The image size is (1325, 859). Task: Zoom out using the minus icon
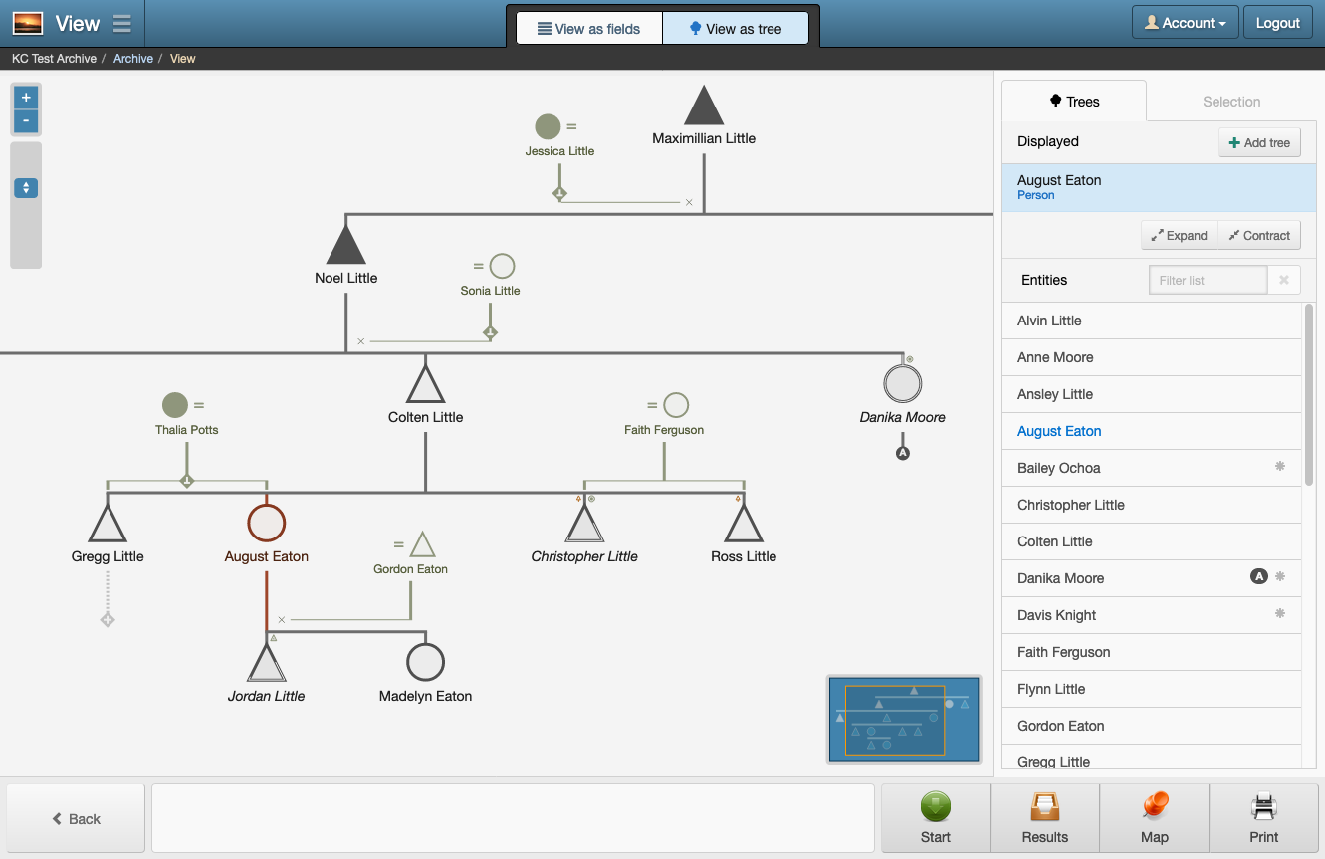click(25, 121)
